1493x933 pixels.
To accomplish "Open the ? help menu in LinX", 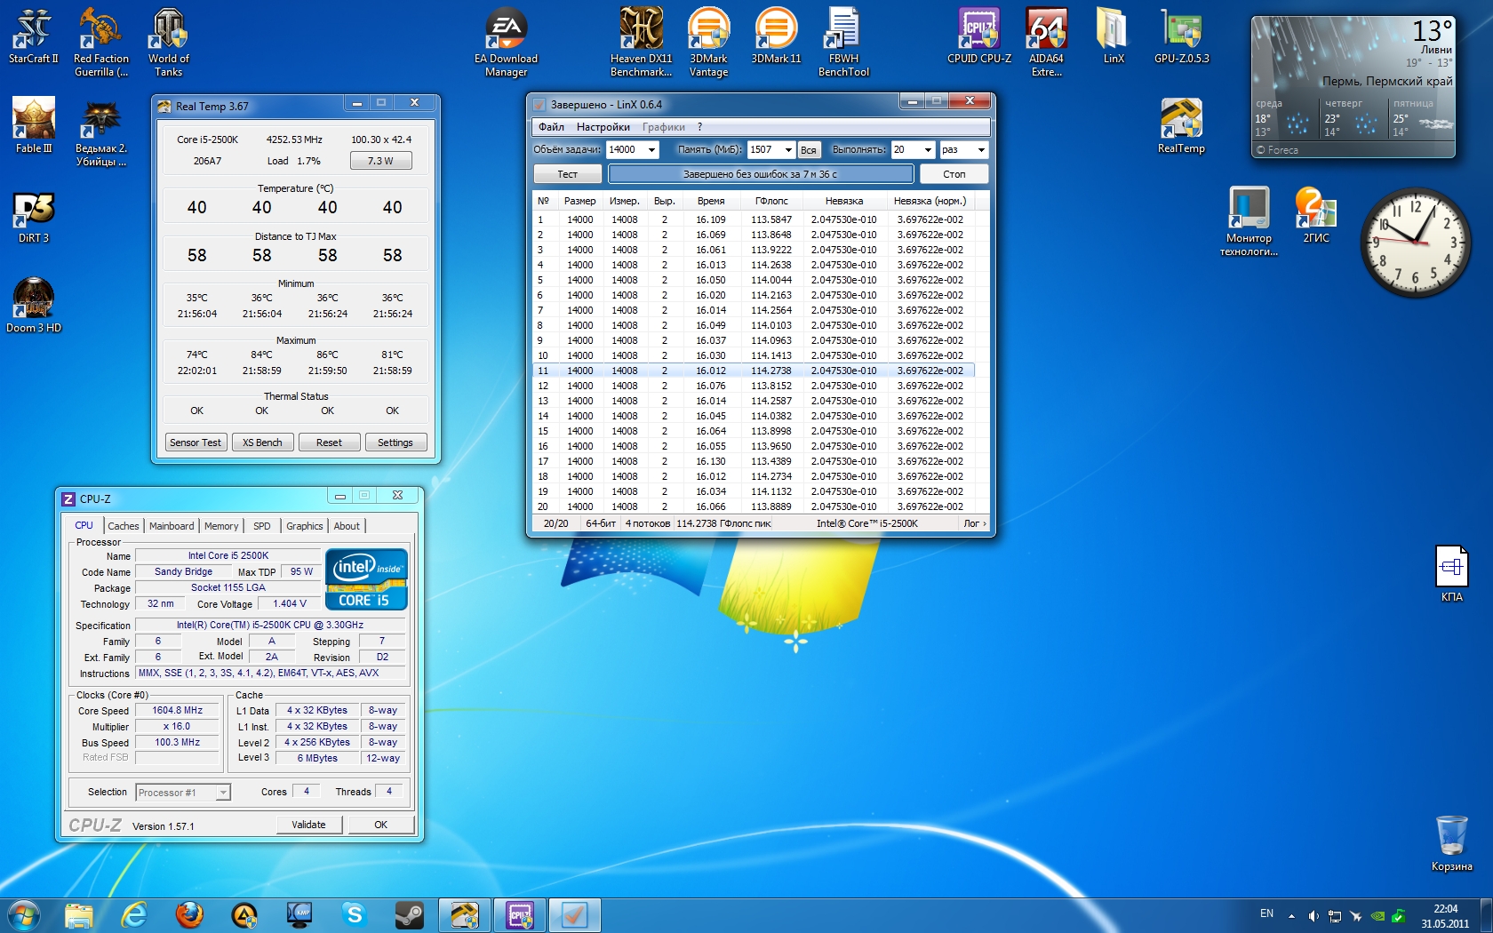I will [x=699, y=127].
